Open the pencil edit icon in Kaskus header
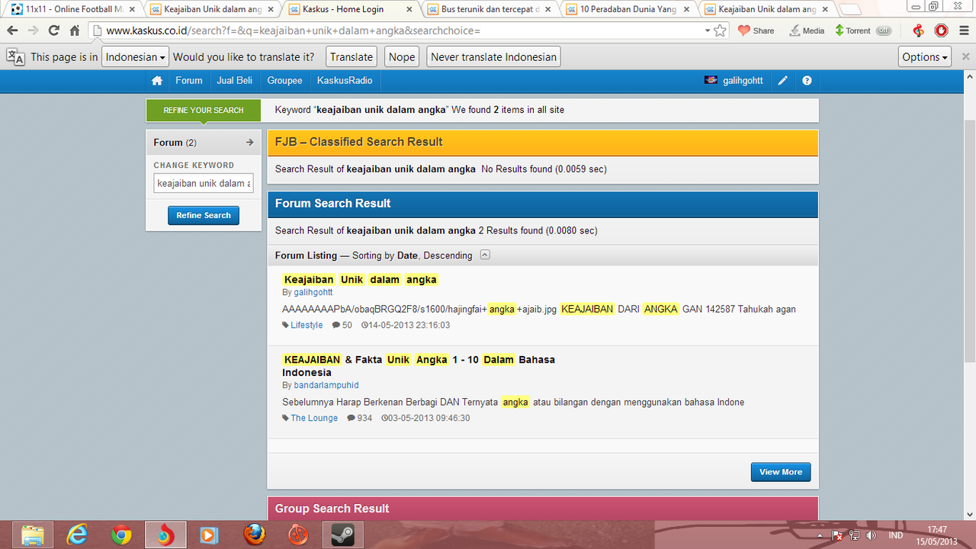The height and width of the screenshot is (549, 976). (782, 81)
